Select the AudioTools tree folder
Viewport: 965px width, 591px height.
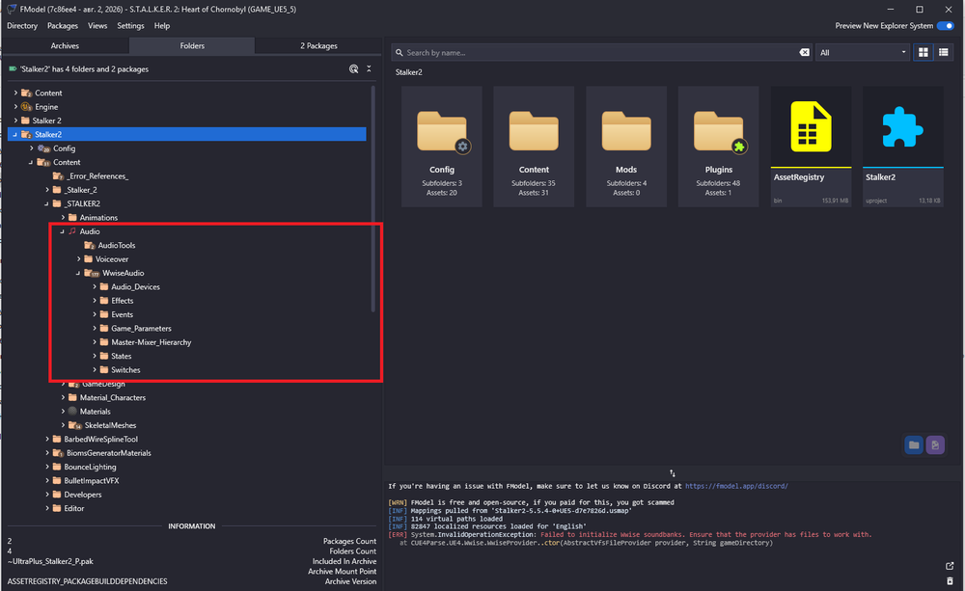(117, 245)
